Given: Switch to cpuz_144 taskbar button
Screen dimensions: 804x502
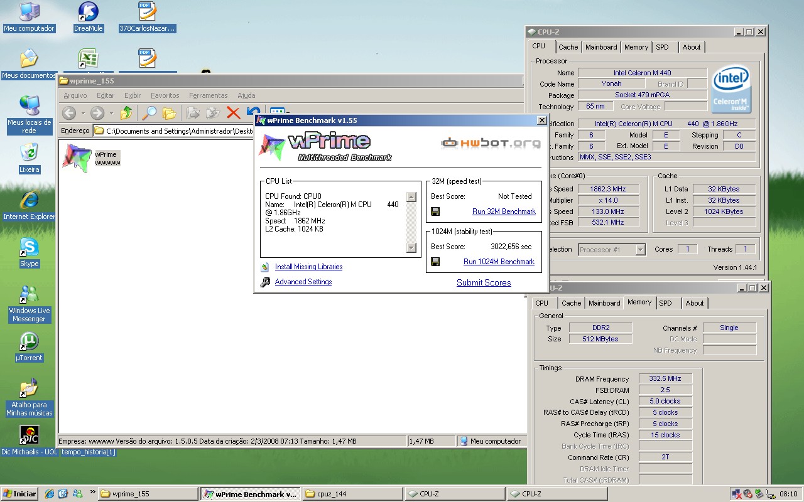Looking at the screenshot, I should 352,494.
